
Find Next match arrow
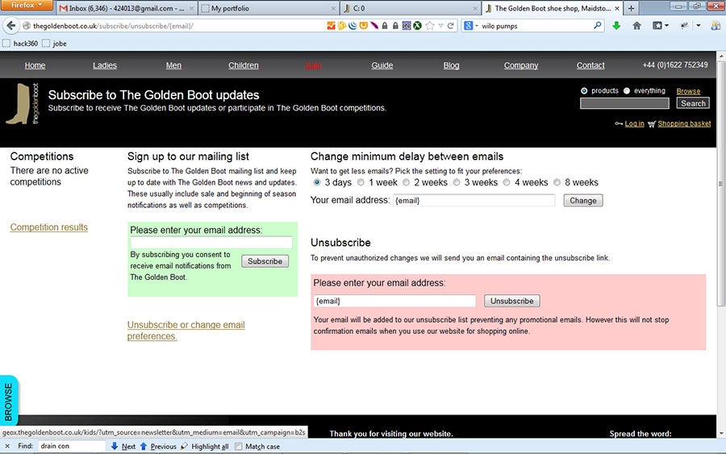pyautogui.click(x=123, y=446)
